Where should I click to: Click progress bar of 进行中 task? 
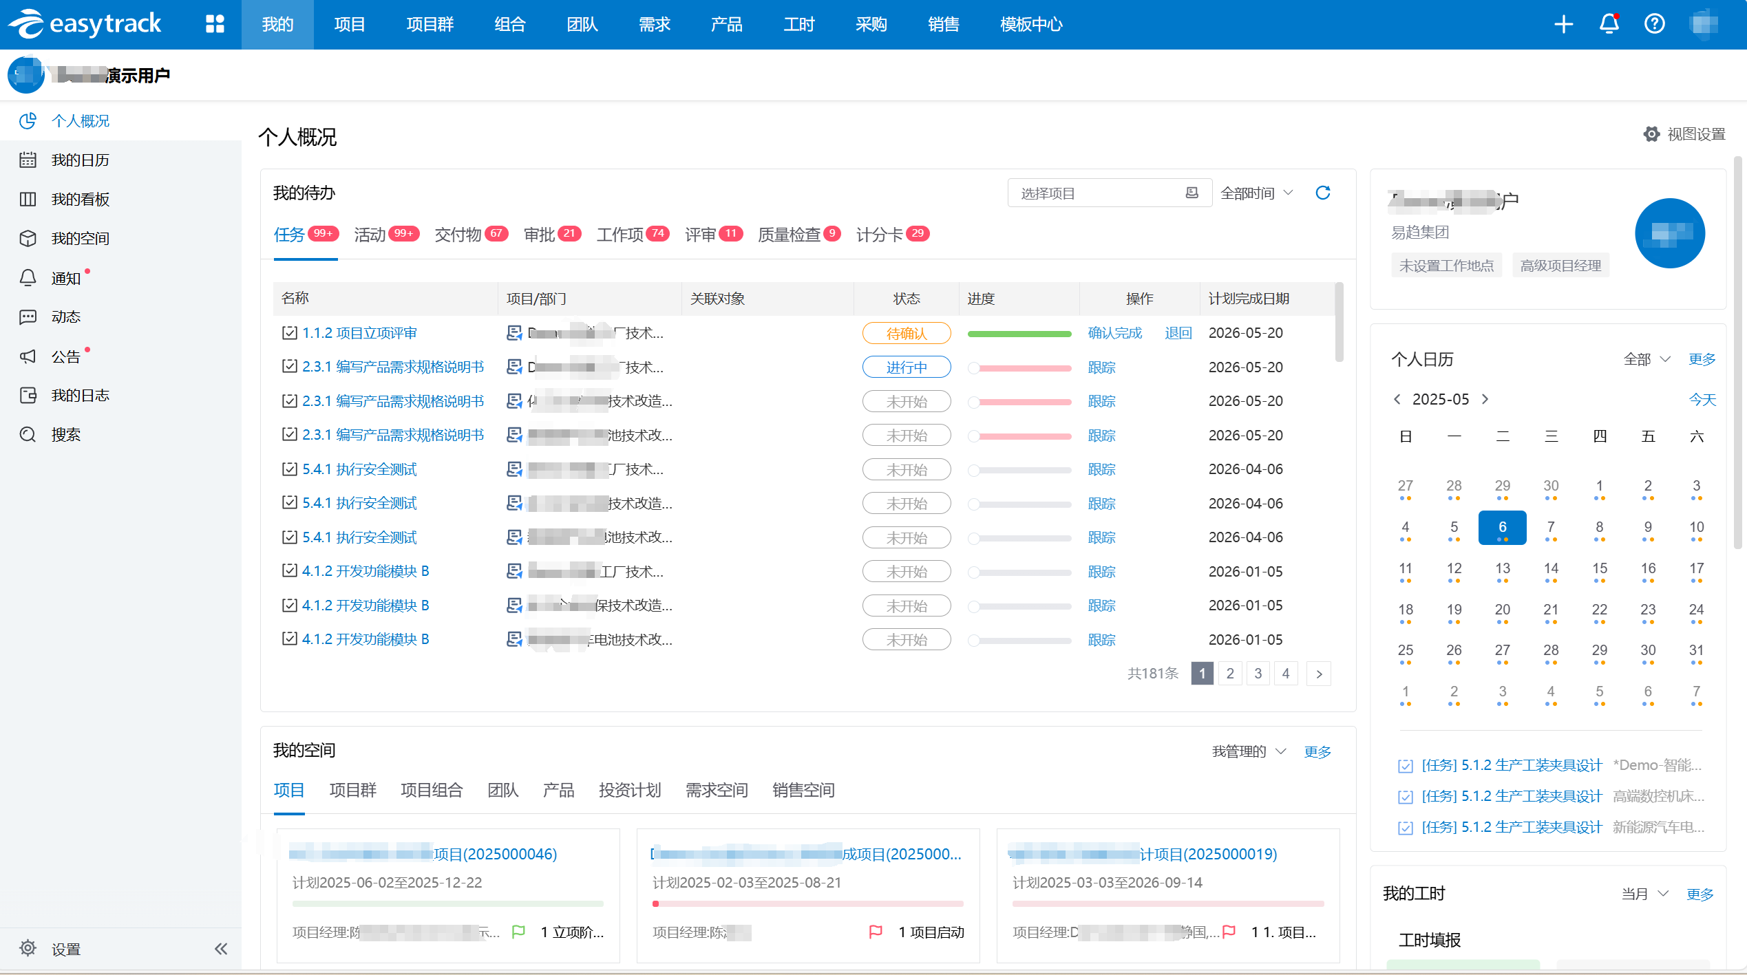click(1019, 367)
